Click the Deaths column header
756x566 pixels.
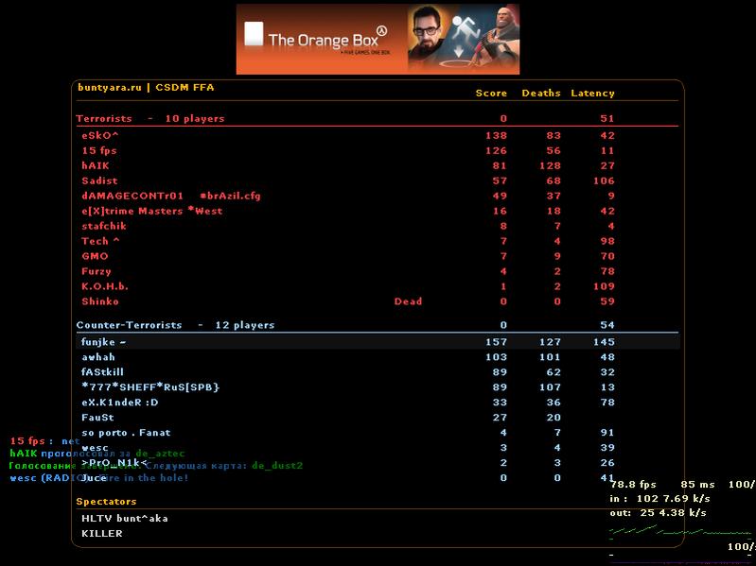pos(540,94)
